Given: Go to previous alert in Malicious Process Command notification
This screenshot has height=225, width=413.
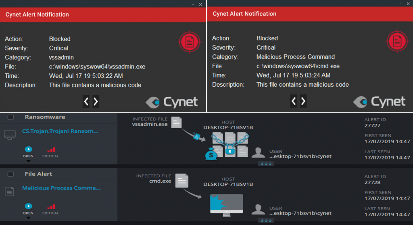Looking at the screenshot, I should (294, 101).
